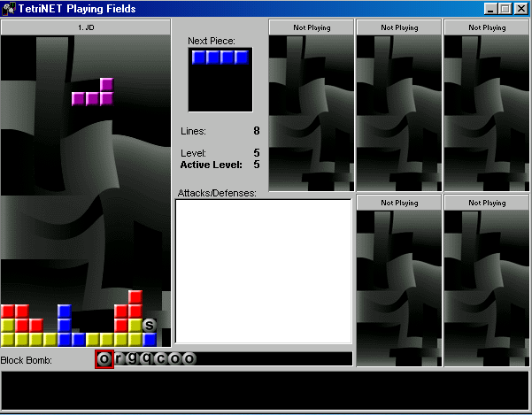Pick the final "o" block ending the inventory
Image resolution: width=532 pixels, height=415 pixels.
189,358
